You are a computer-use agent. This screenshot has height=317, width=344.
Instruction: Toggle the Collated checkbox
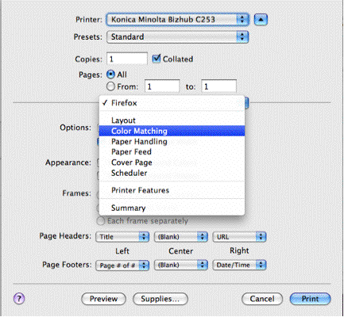pos(157,59)
